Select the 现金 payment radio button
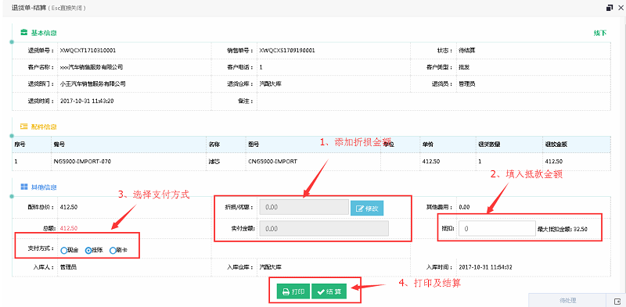This screenshot has width=626, height=307. tap(64, 251)
